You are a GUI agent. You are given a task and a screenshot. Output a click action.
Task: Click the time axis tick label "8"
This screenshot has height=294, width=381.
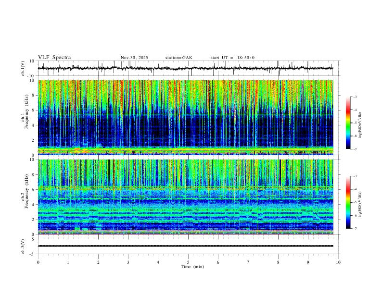tap(278, 262)
